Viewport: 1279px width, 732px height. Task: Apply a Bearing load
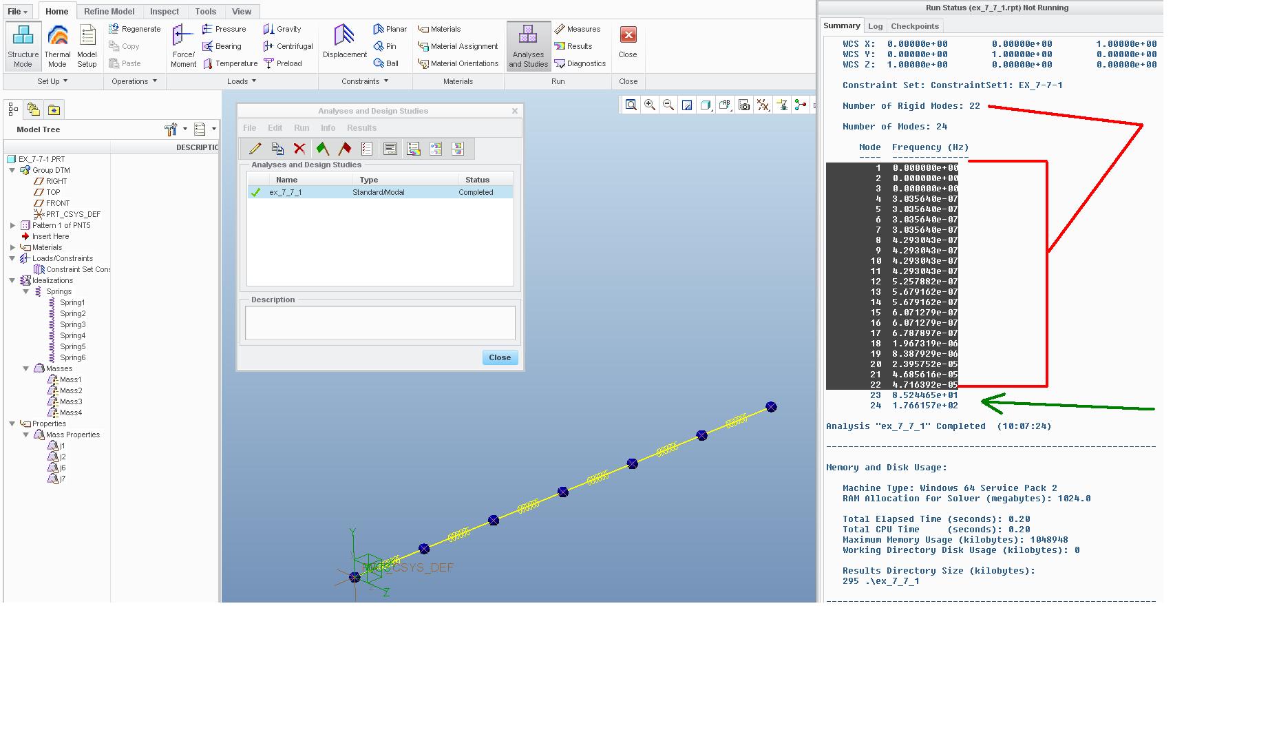point(222,46)
